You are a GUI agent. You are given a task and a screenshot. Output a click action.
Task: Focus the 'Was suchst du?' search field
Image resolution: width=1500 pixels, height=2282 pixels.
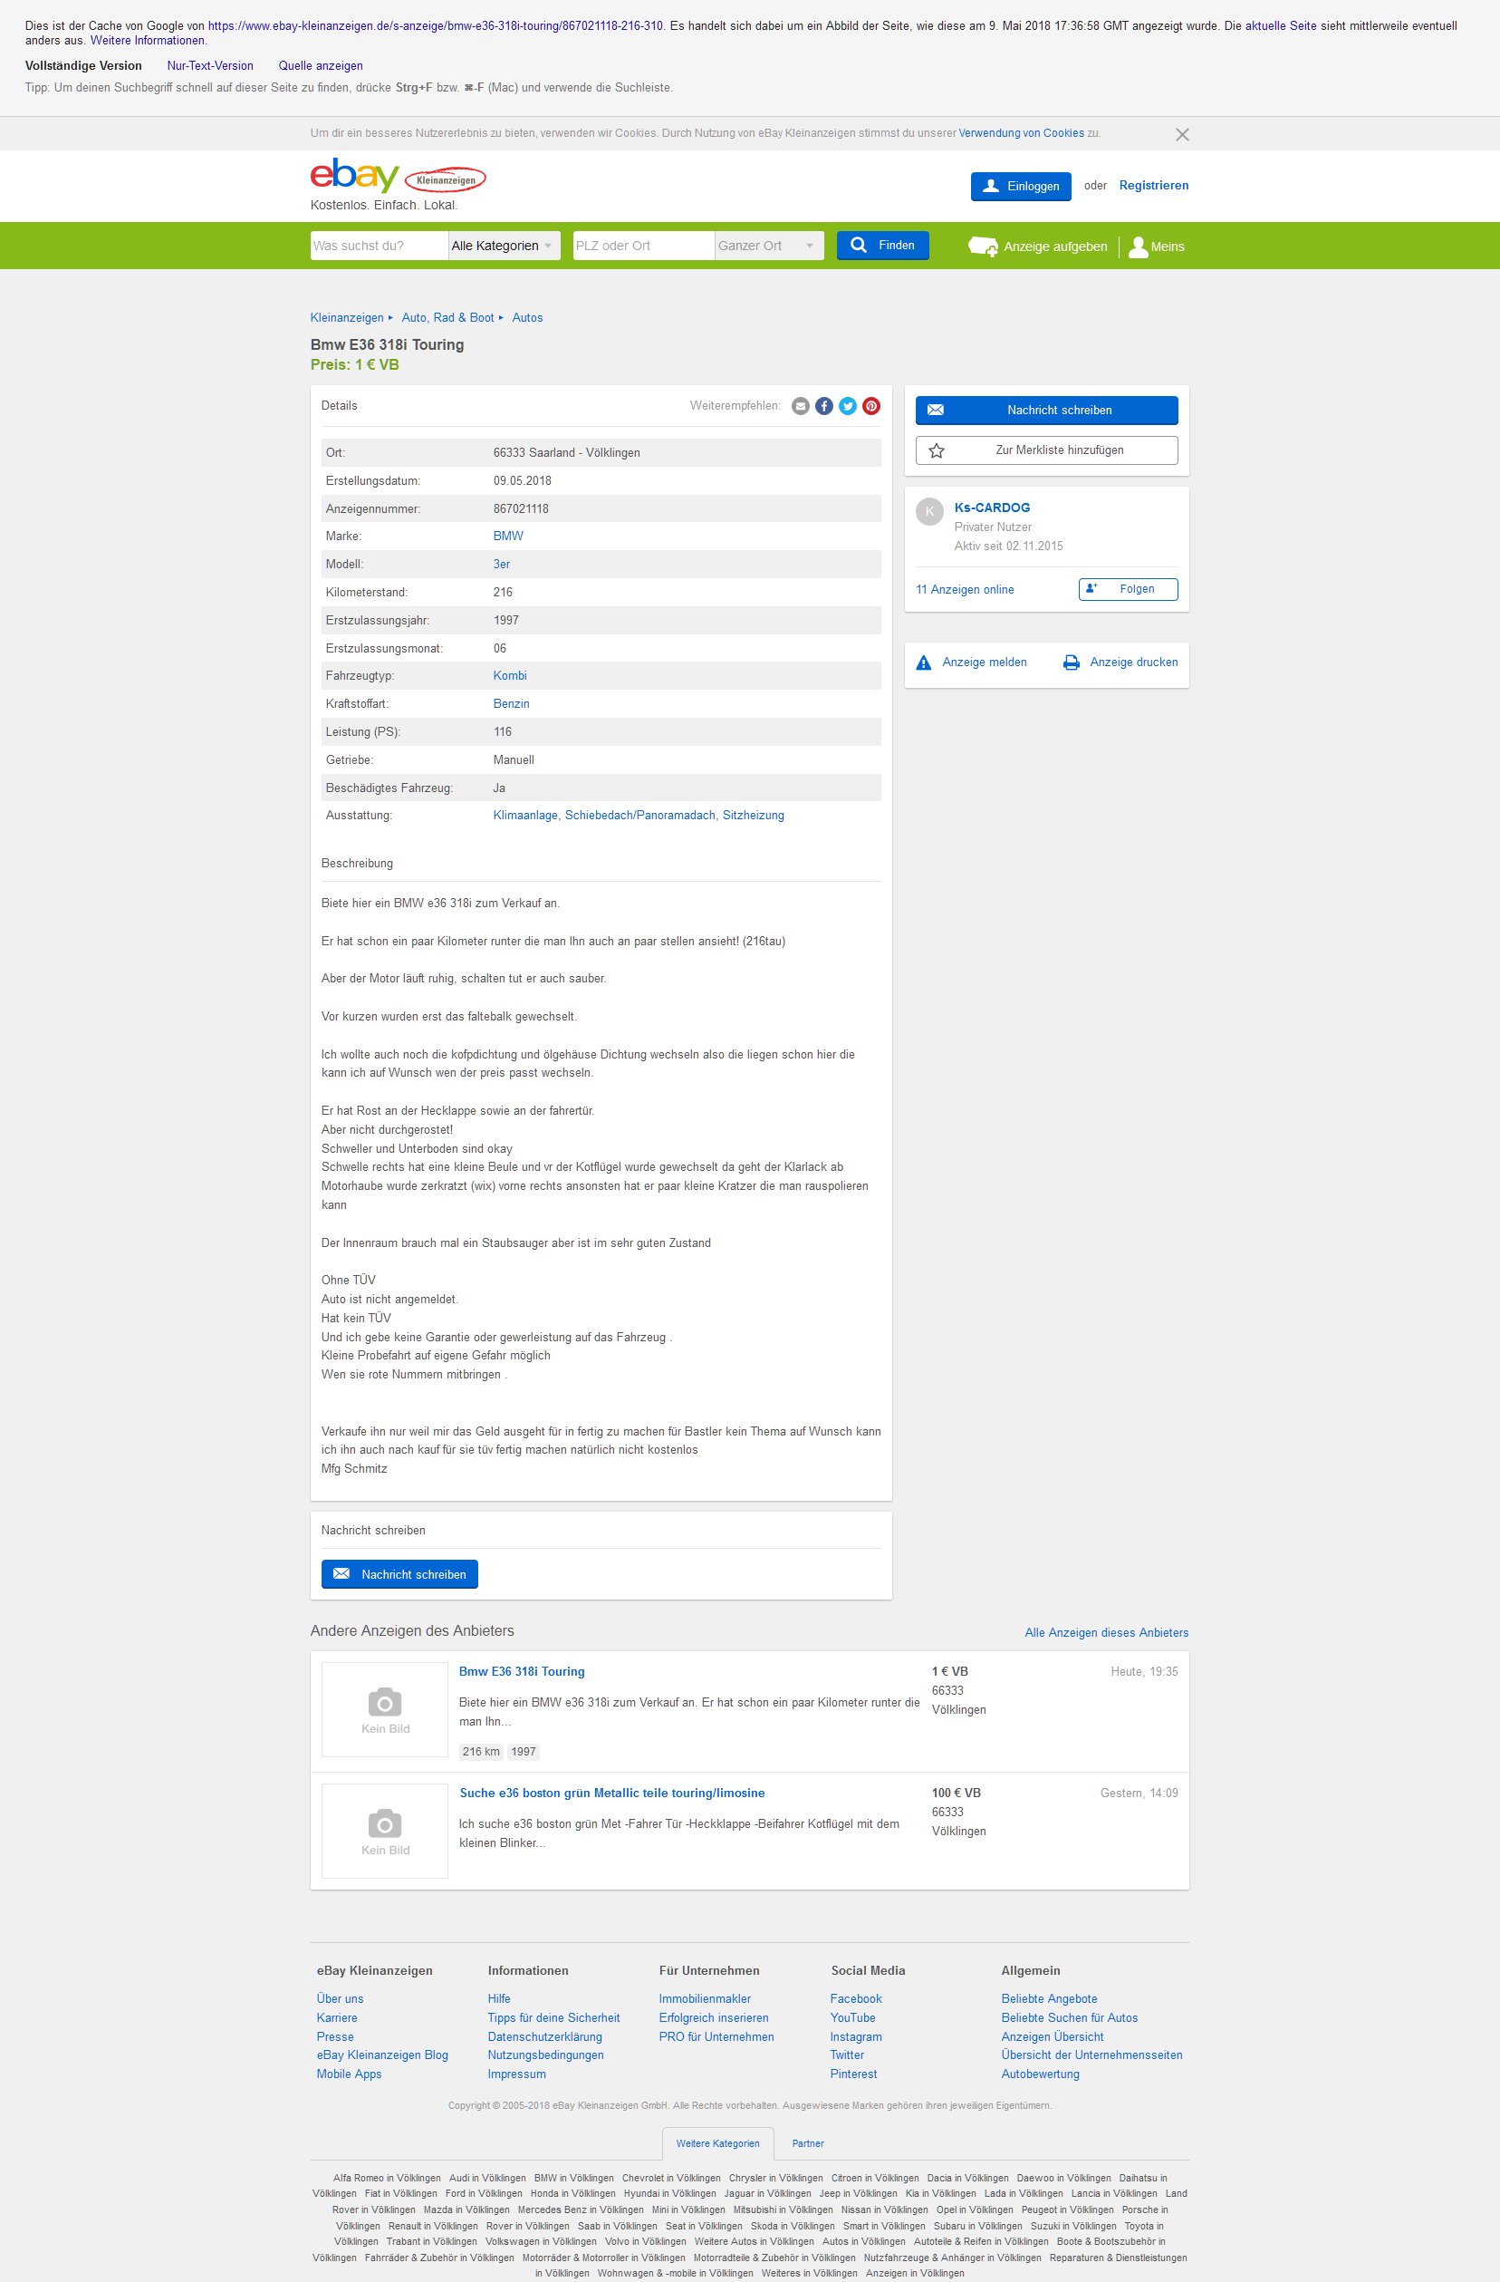click(379, 246)
